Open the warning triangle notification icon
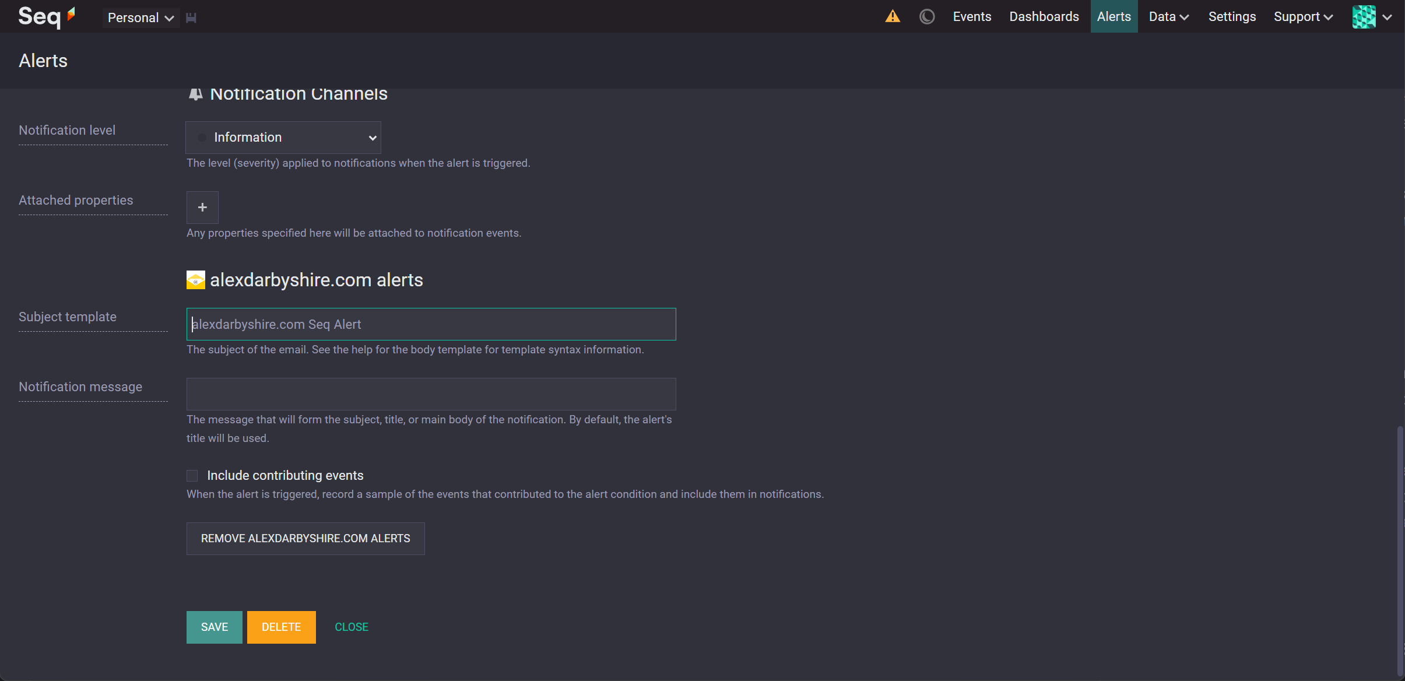Screen dimensions: 1405x681 (893, 16)
